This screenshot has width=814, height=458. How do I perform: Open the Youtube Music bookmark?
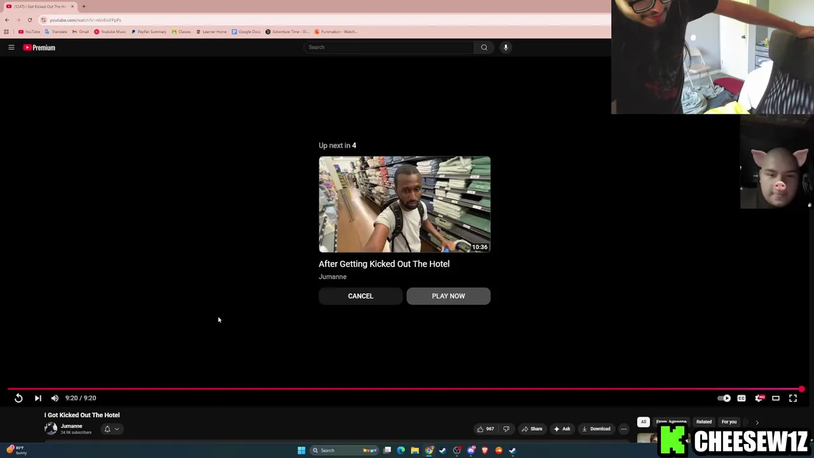[110, 32]
